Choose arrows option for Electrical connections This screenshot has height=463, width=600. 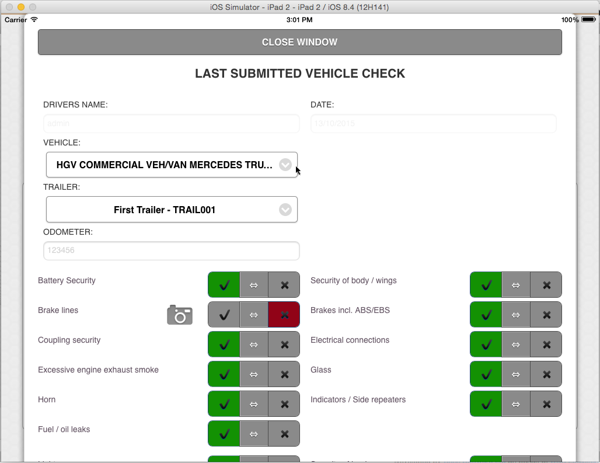(x=516, y=344)
